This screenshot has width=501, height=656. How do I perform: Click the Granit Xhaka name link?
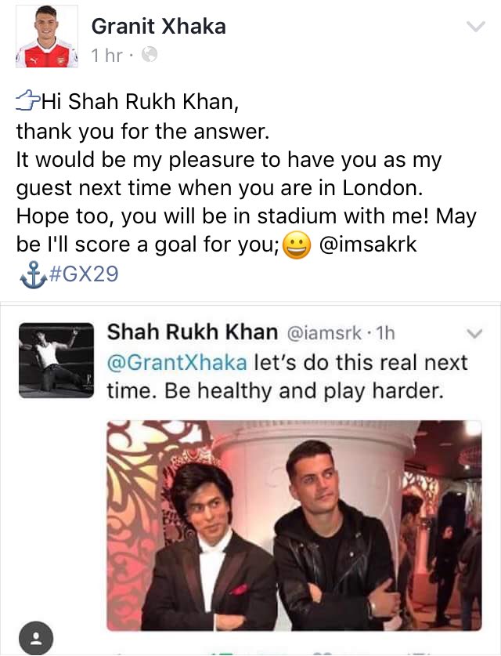pyautogui.click(x=159, y=27)
